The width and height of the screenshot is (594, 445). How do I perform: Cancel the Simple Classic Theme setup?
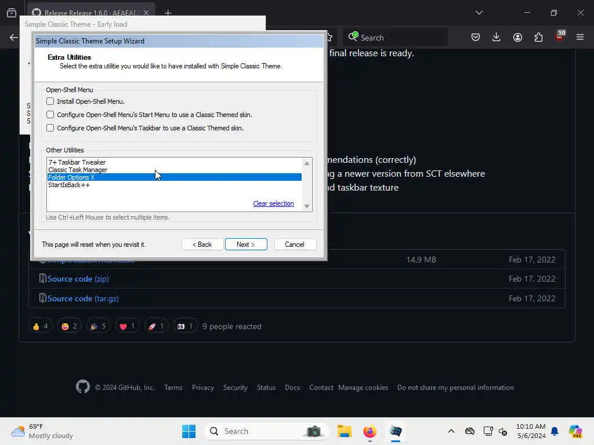[x=295, y=245]
